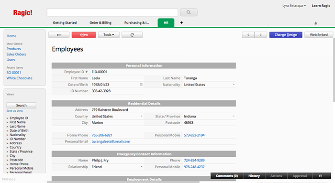The width and height of the screenshot is (335, 183).
Task: Open the Nationality dropdown
Action: (x=234, y=85)
